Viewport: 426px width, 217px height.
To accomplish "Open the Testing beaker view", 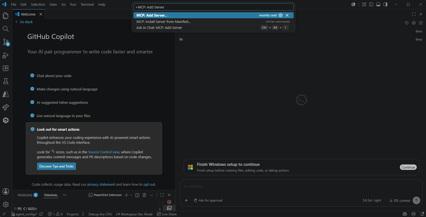I will click(x=6, y=81).
